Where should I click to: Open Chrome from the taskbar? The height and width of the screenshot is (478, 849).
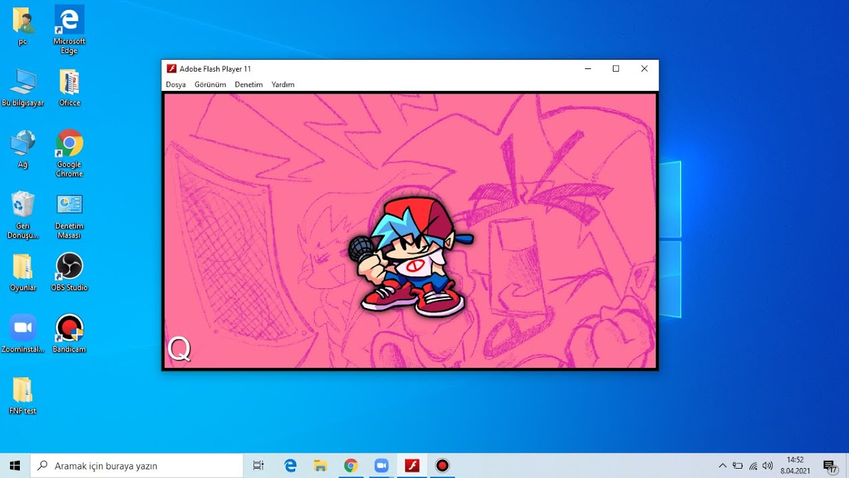351,465
